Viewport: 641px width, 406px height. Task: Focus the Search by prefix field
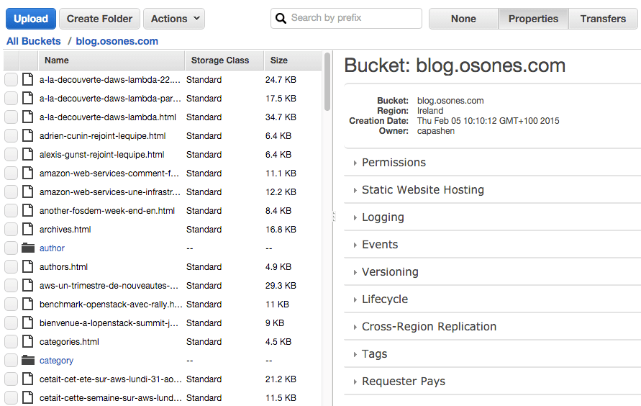coord(353,18)
